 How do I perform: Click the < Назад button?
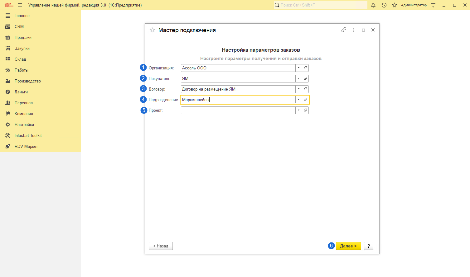161,246
